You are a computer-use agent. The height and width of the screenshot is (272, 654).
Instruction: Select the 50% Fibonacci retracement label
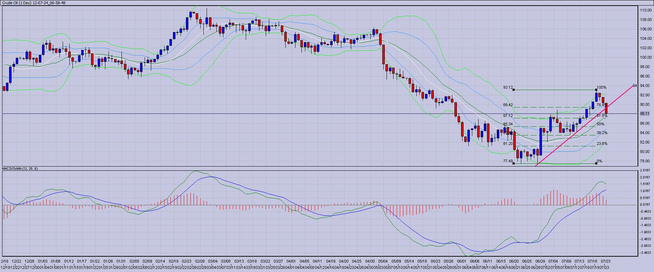click(600, 124)
